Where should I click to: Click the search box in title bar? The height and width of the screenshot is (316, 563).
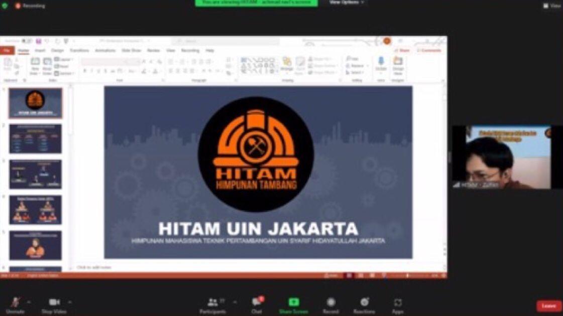[x=226, y=41]
